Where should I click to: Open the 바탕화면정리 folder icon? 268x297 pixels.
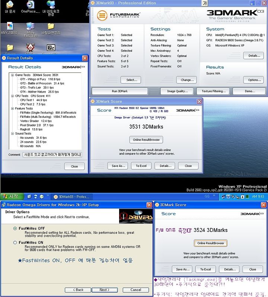(x=51, y=28)
